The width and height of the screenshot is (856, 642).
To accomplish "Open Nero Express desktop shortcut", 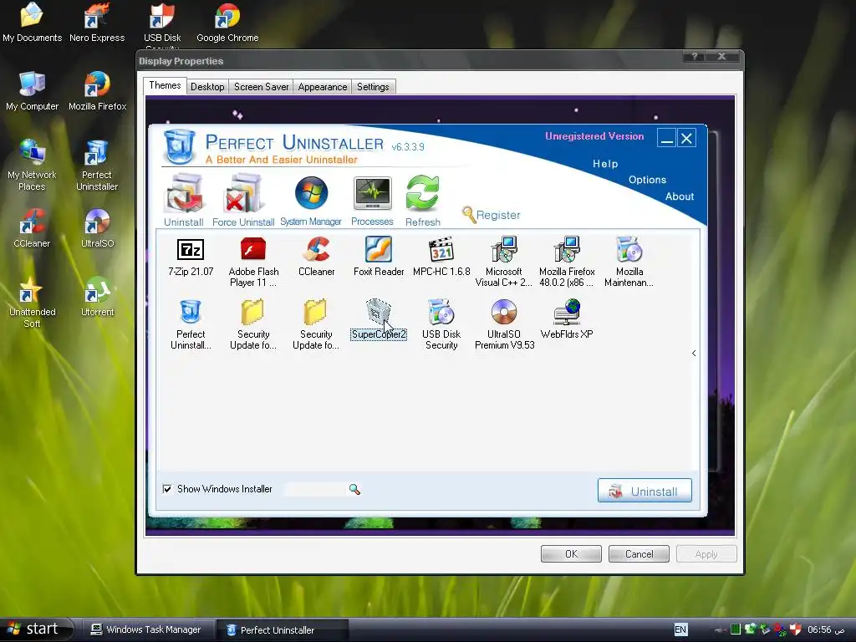I will [x=97, y=23].
